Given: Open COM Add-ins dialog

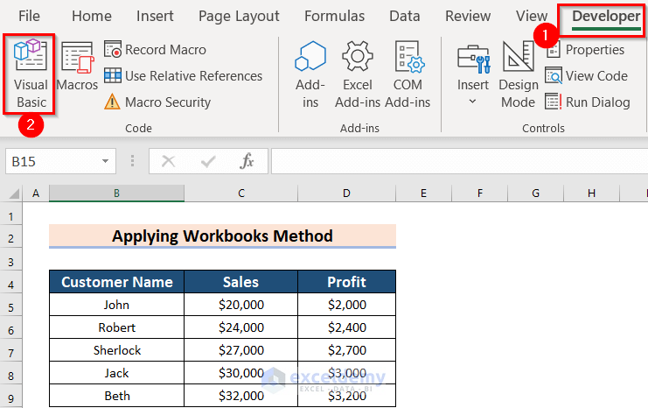Looking at the screenshot, I should pos(408,74).
